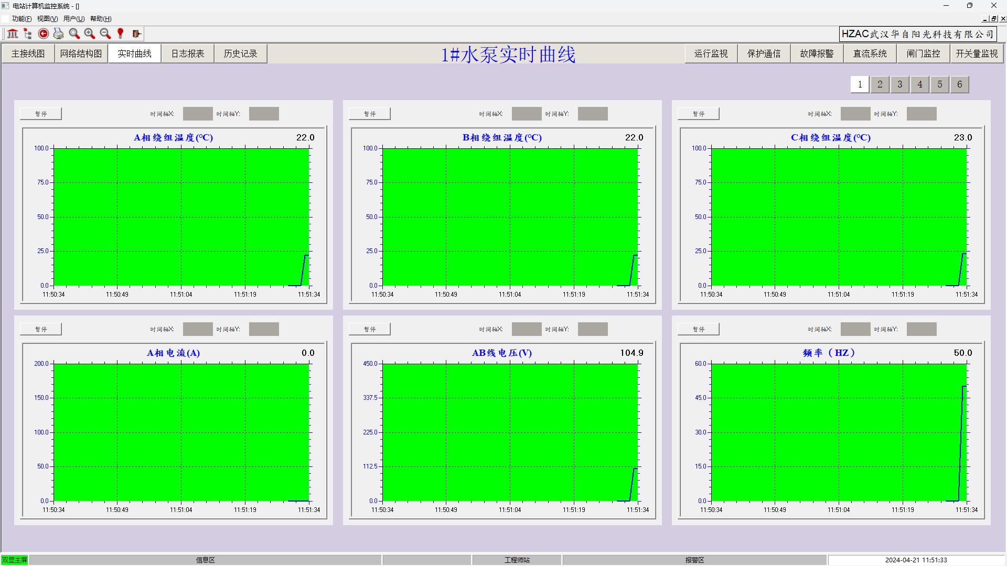
Task: Switch to the 历史记录 tab
Action: click(x=240, y=53)
